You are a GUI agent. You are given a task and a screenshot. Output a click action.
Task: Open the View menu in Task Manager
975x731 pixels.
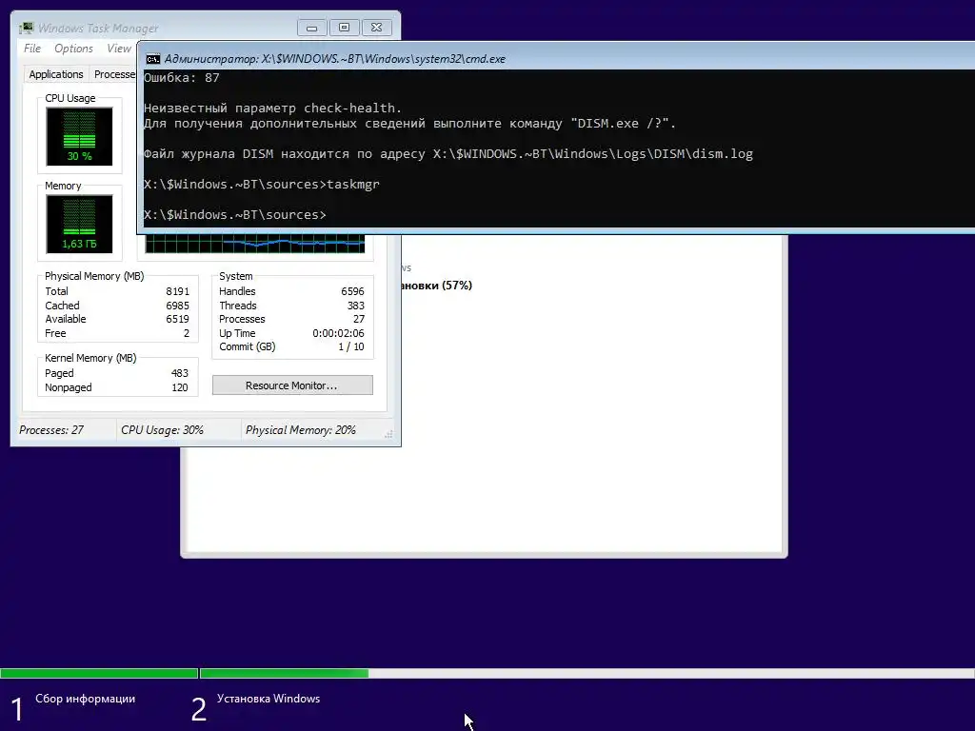(x=118, y=49)
